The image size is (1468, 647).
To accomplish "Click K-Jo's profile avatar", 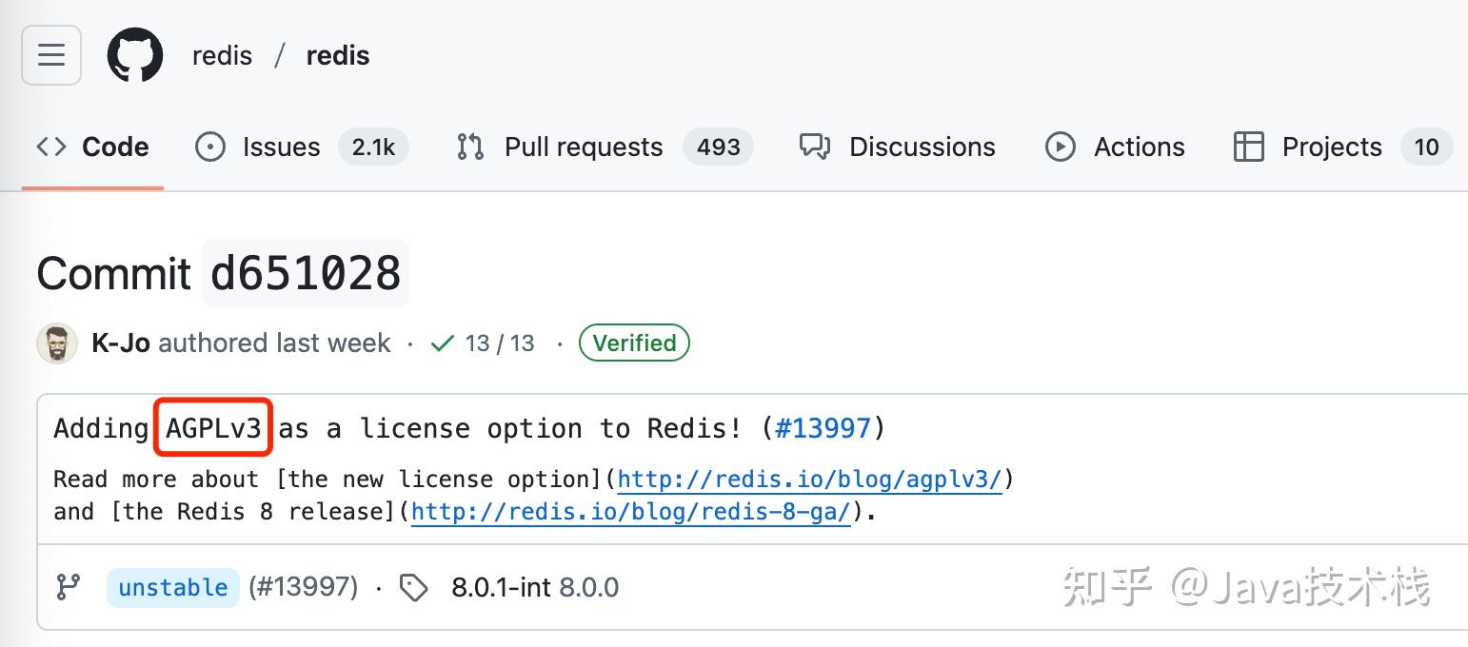I will pyautogui.click(x=56, y=343).
